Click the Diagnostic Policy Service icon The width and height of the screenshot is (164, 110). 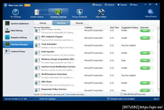tap(37, 90)
